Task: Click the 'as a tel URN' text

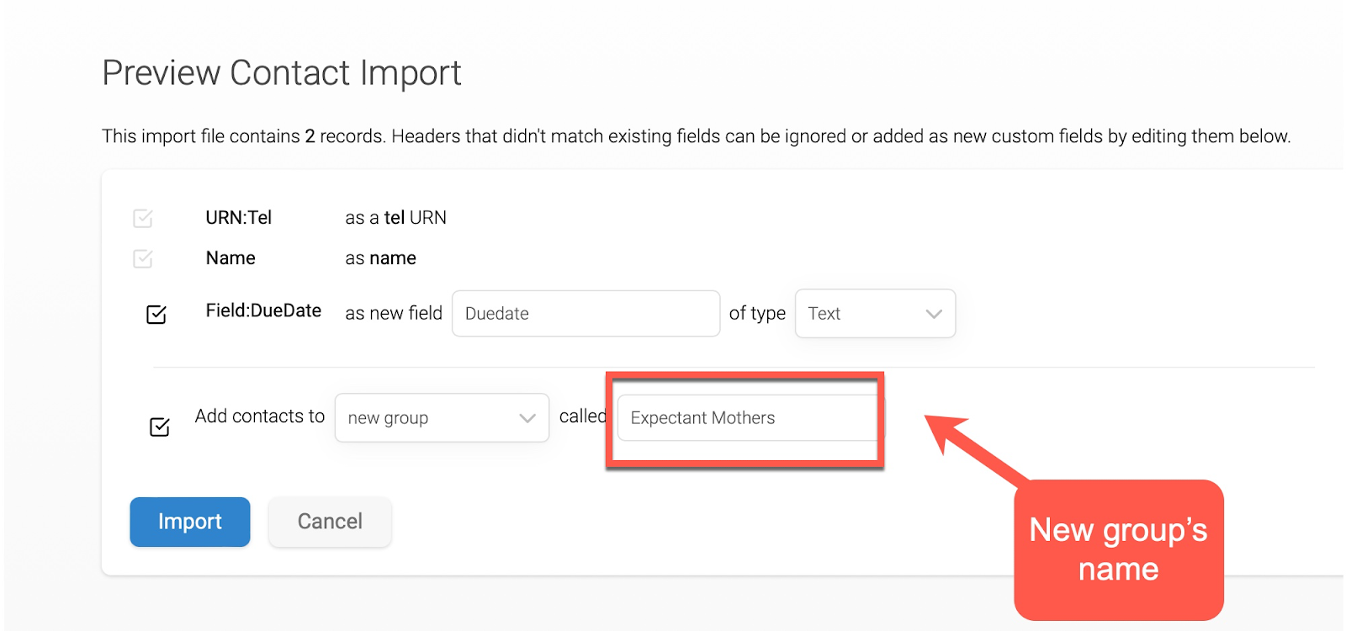Action: click(x=395, y=218)
